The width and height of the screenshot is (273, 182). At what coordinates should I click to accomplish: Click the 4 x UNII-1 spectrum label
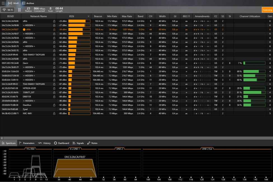[x=75, y=149]
